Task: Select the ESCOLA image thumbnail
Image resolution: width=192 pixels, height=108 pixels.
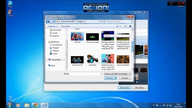Action: click(x=77, y=36)
